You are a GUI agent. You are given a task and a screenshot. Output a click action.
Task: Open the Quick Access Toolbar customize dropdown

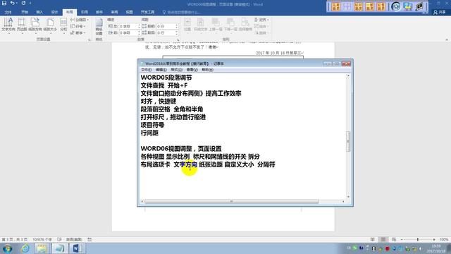click(x=30, y=3)
